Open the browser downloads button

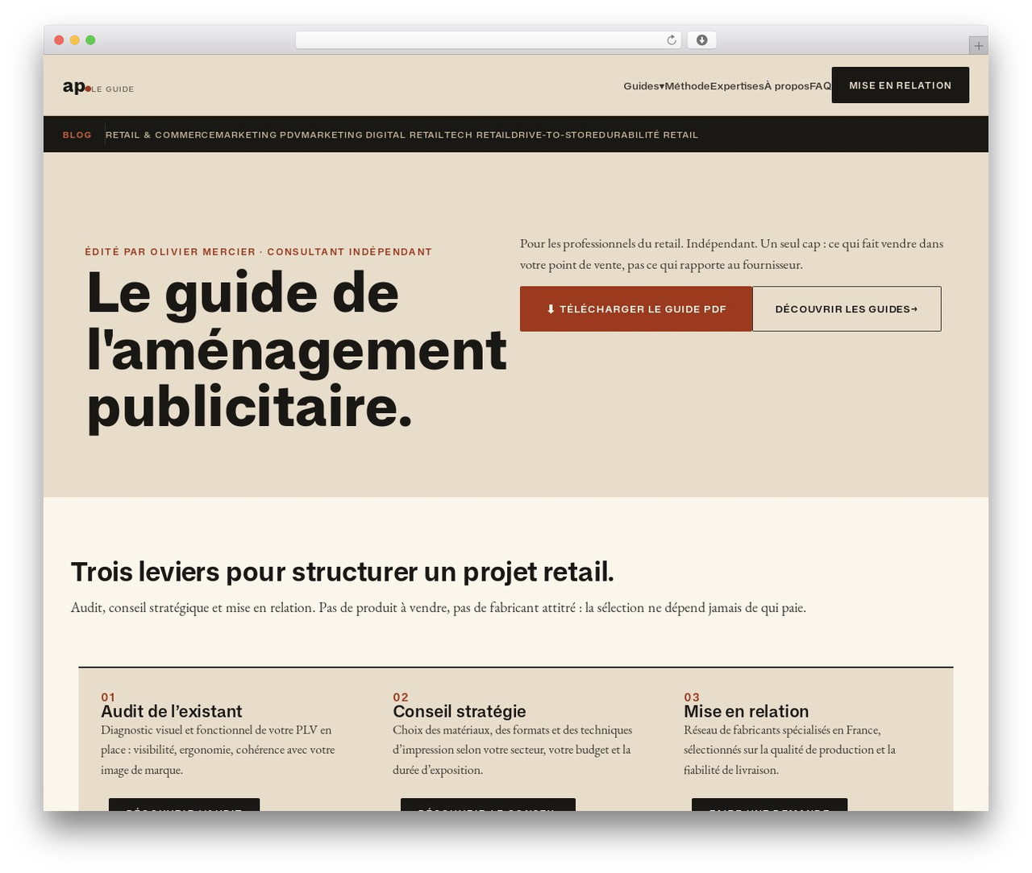click(x=701, y=40)
